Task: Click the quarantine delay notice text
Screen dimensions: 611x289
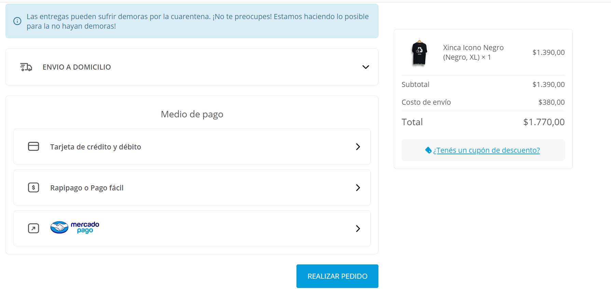Action: pos(198,21)
